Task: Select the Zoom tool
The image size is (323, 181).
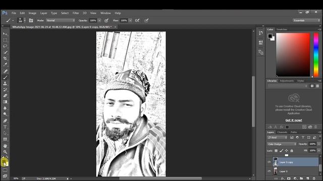Action: click(x=5, y=152)
